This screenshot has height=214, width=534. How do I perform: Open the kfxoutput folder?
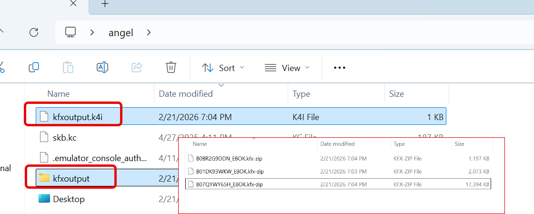(x=71, y=178)
